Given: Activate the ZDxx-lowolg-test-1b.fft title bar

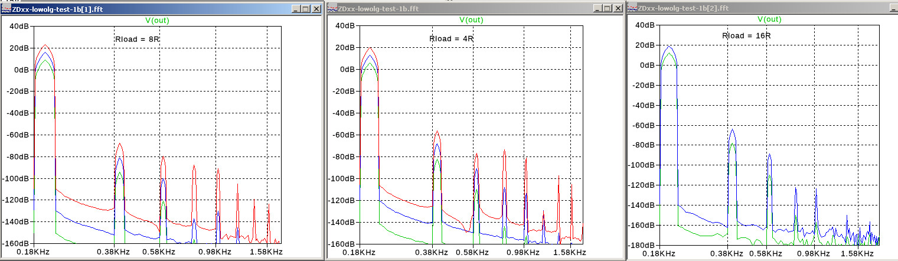Looking at the screenshot, I should (x=475, y=9).
